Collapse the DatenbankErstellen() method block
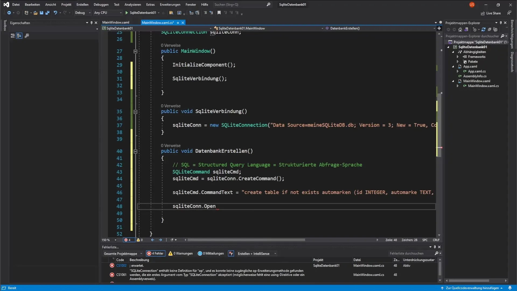 click(x=135, y=151)
